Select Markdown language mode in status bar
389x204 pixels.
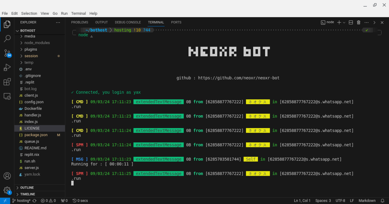(367, 201)
